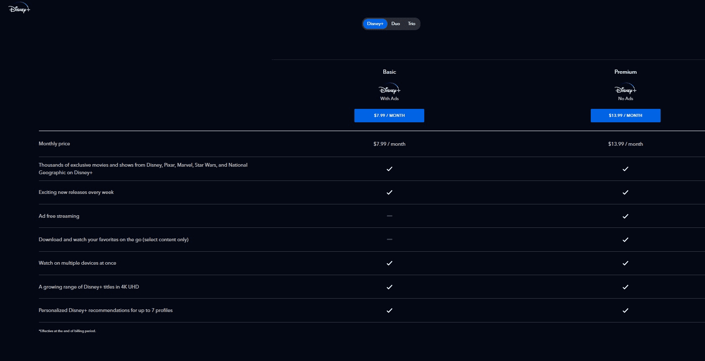Click Premium checkmark for 7 profiles recommendations
This screenshot has width=705, height=361.
[x=625, y=310]
